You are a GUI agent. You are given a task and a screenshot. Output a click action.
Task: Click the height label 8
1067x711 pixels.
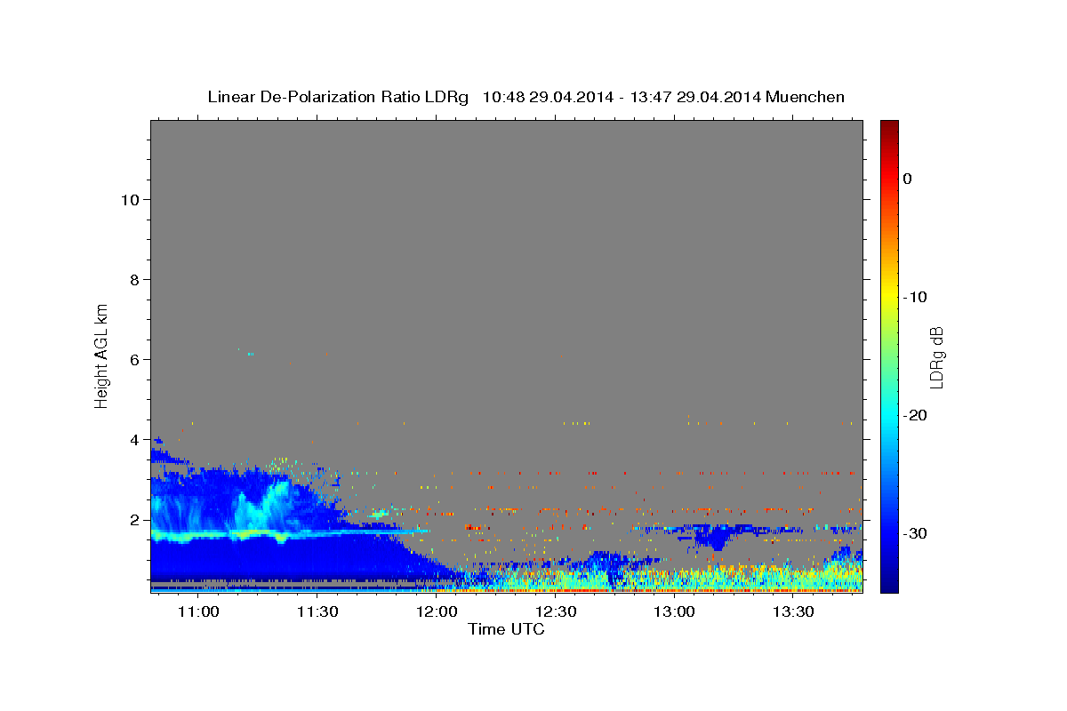pos(133,279)
